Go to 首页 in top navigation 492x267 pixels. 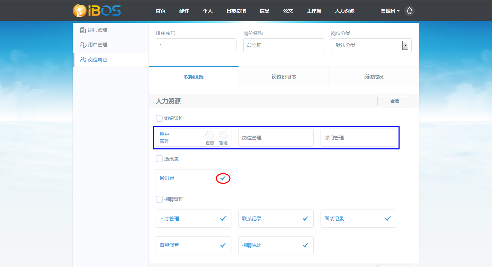[x=161, y=11]
